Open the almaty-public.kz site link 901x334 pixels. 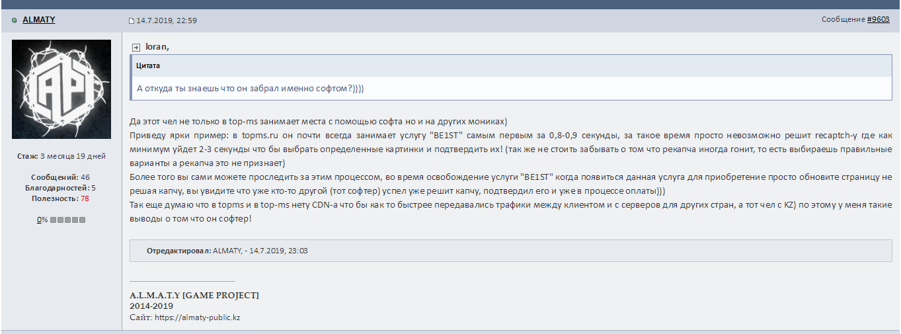pyautogui.click(x=197, y=317)
